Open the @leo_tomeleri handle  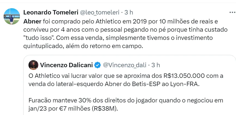click(100, 12)
